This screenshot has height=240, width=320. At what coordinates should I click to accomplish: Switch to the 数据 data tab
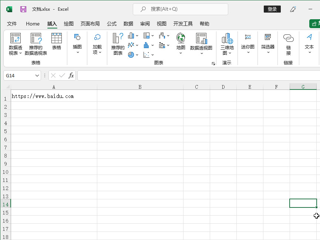tap(128, 24)
